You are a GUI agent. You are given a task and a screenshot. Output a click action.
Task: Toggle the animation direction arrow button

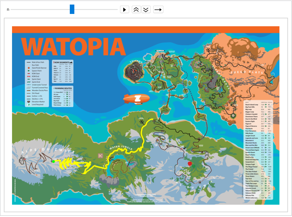(x=158, y=10)
